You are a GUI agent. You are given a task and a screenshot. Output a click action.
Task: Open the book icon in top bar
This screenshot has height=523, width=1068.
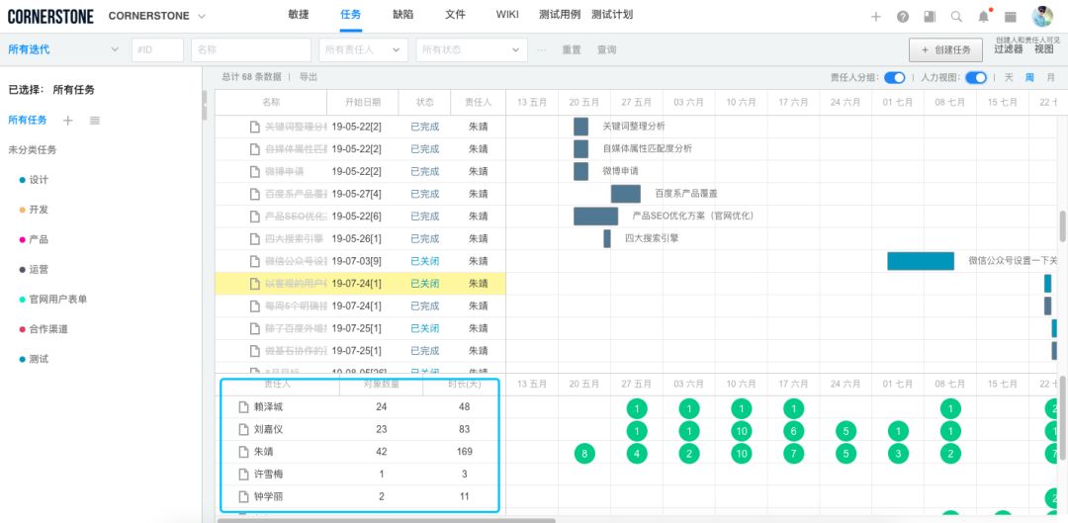click(x=930, y=17)
